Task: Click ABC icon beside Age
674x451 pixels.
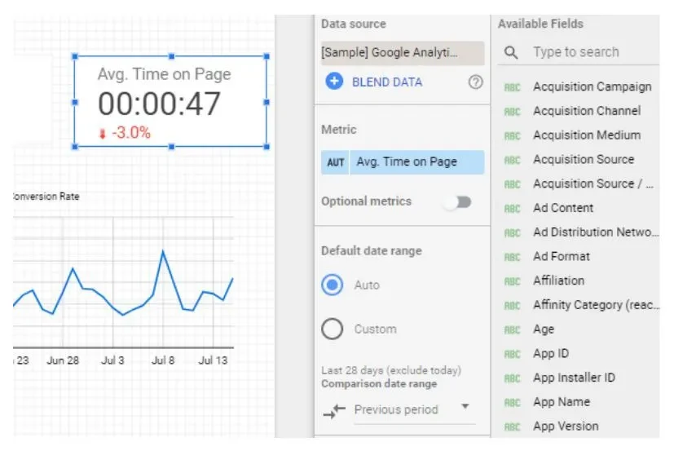Action: (x=512, y=330)
